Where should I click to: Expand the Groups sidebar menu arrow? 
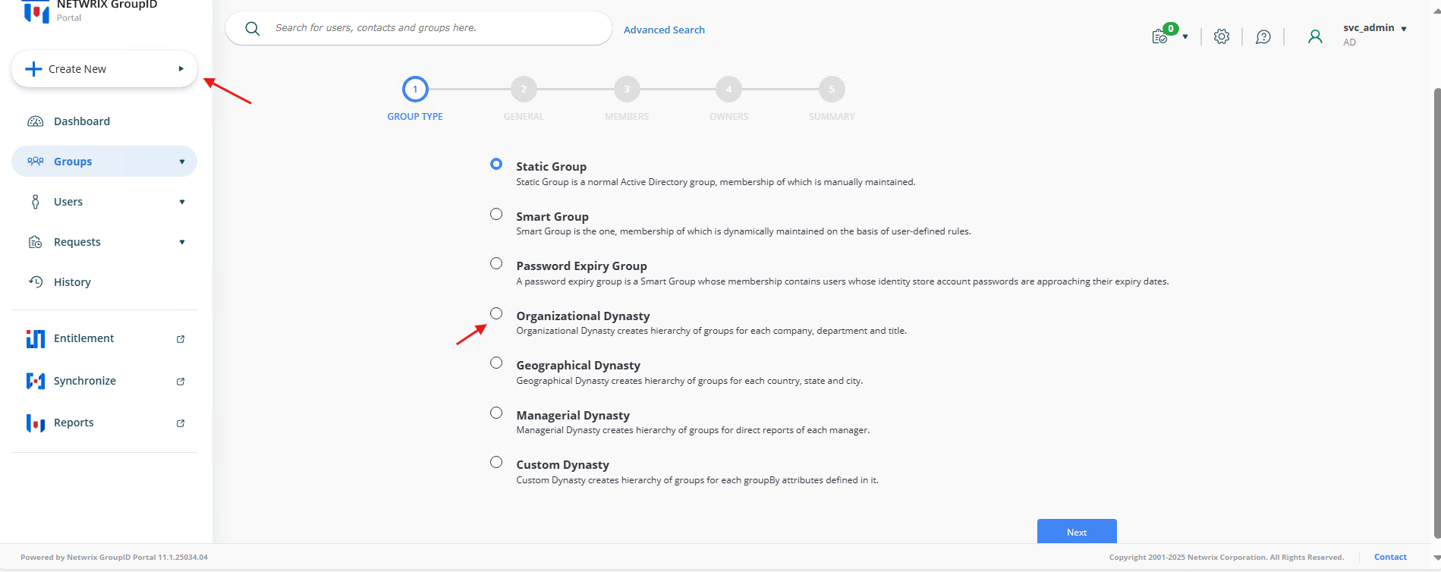[x=182, y=162]
